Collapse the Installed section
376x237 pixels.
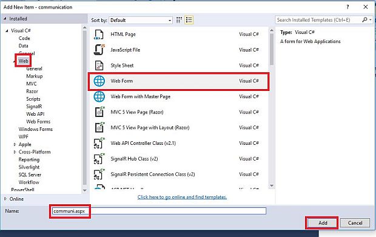5,19
